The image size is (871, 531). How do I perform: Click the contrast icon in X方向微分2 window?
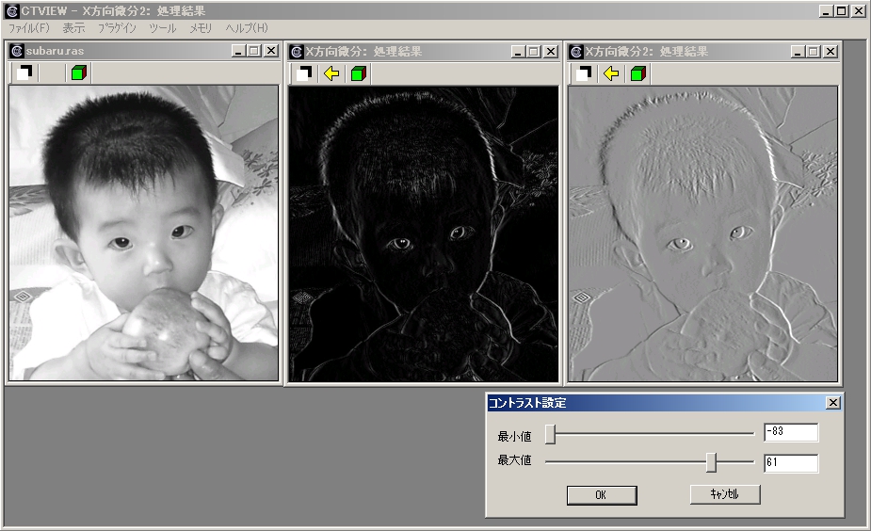point(584,73)
